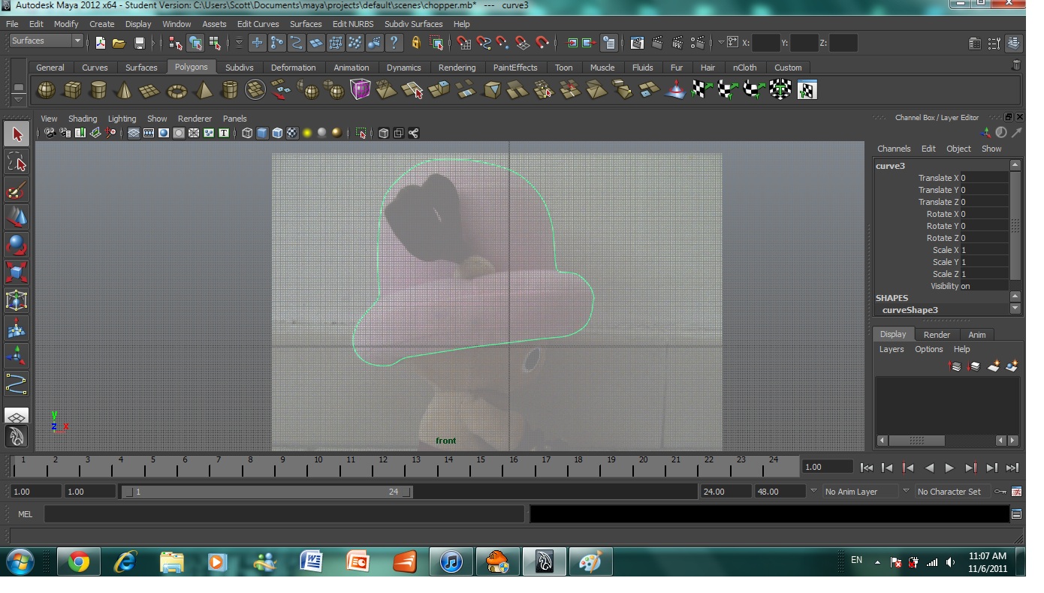Create a polygon cube from the shelf
1044x593 pixels.
click(x=73, y=90)
